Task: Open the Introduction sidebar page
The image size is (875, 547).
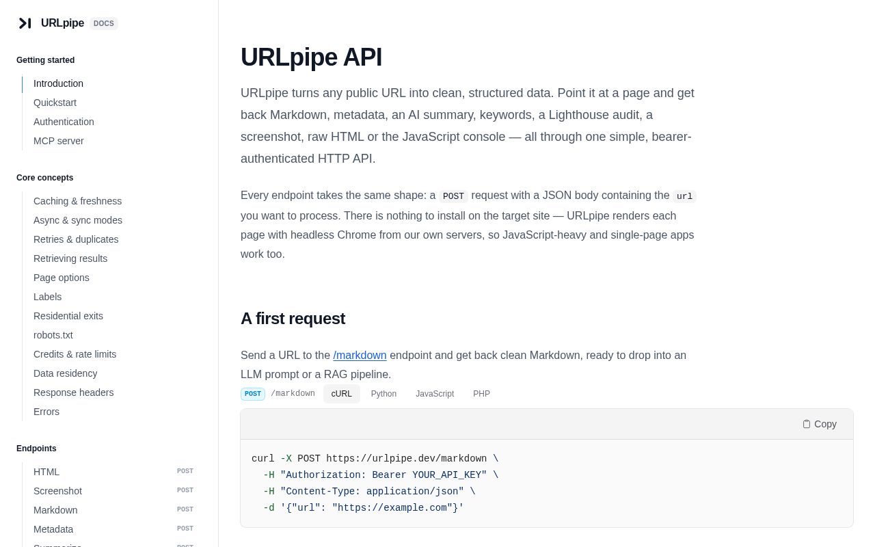Action: [58, 83]
